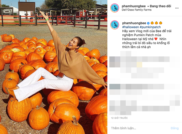Click the pumpkin patch photo

point(54,67)
